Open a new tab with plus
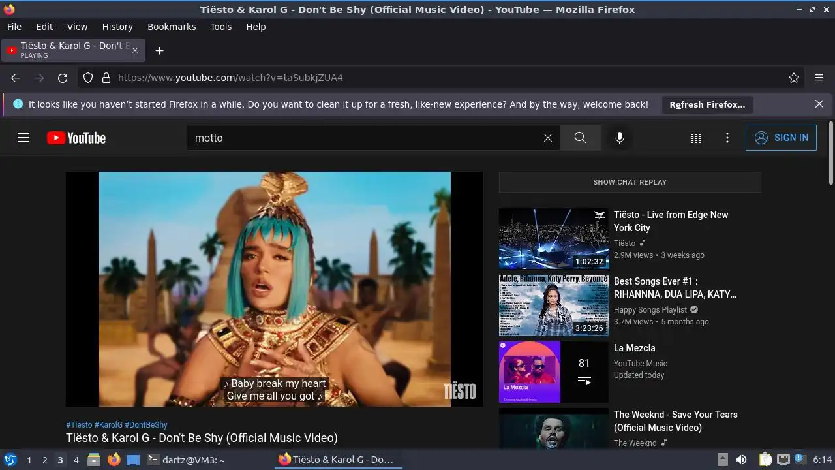Image resolution: width=835 pixels, height=470 pixels. coord(159,50)
